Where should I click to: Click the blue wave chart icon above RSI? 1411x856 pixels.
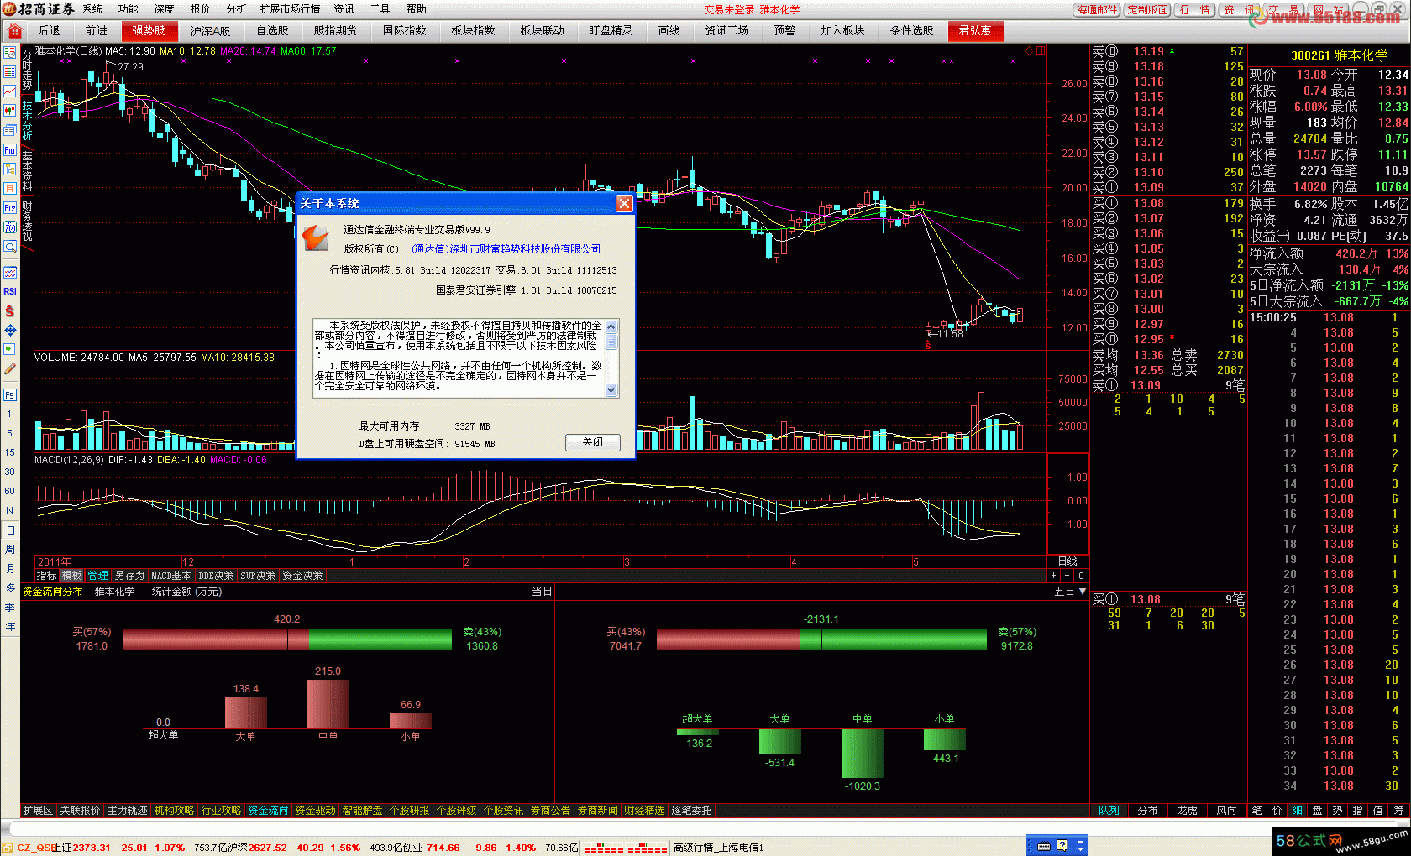[10, 272]
